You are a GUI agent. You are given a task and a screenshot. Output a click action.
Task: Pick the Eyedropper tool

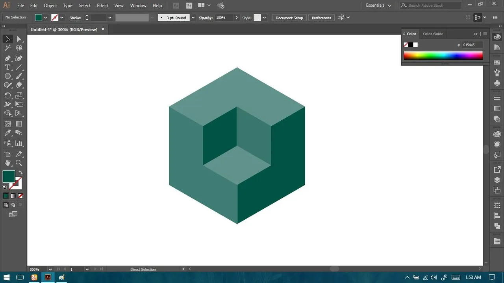[7, 133]
